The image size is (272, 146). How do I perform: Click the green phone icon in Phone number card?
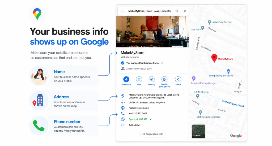[x=39, y=125]
